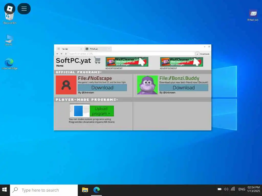This screenshot has width=262, height=196.
Task: Click the Bonzi.Buddy discount description text
Action: 184,82
